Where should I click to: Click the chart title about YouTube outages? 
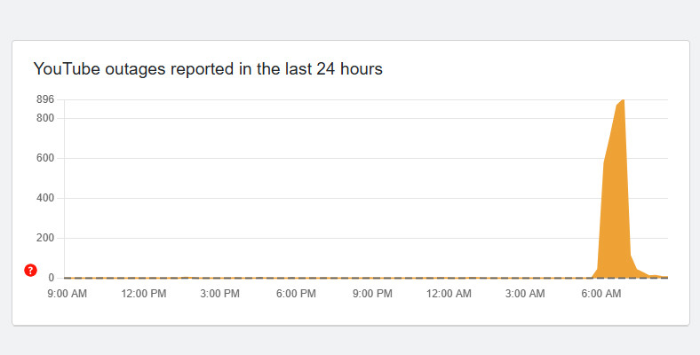[207, 69]
